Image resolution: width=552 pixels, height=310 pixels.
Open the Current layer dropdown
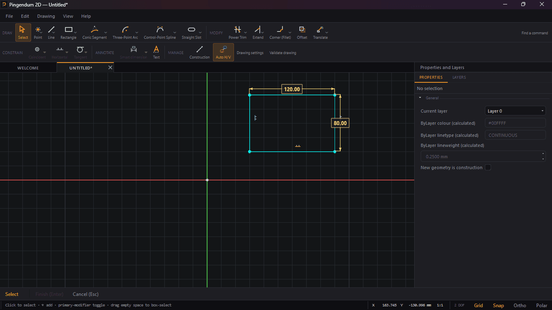515,111
